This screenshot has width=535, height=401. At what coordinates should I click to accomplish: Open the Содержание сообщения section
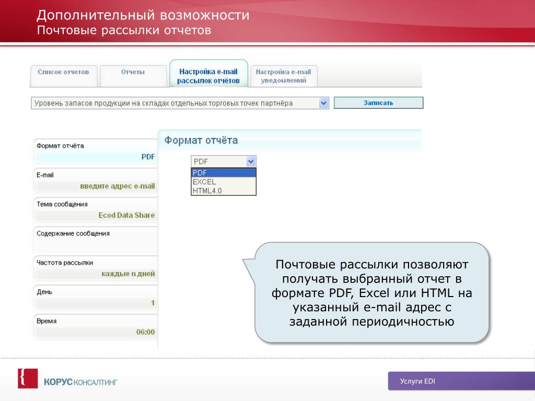pyautogui.click(x=96, y=239)
